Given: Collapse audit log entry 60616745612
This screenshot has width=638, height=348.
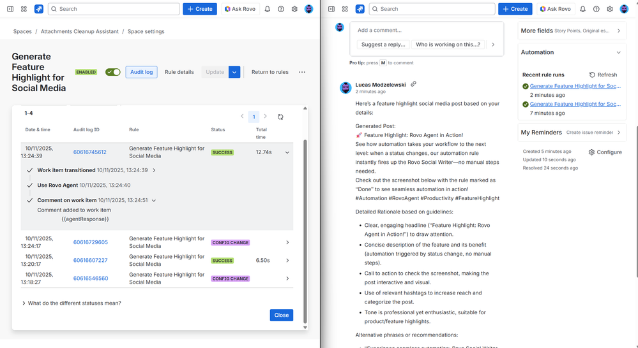Looking at the screenshot, I should point(287,152).
